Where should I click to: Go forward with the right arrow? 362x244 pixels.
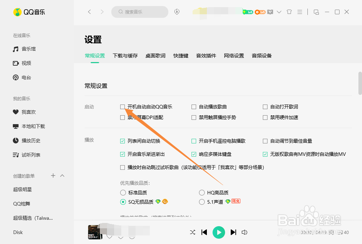pyautogui.click(x=102, y=12)
